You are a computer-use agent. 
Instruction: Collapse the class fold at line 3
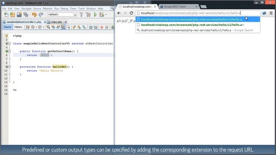tap(9, 43)
